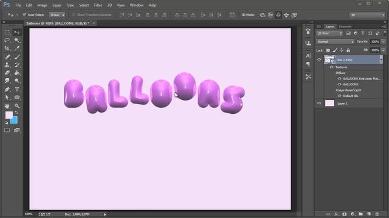Open the Auto-Select Group dropdown

click(x=57, y=15)
